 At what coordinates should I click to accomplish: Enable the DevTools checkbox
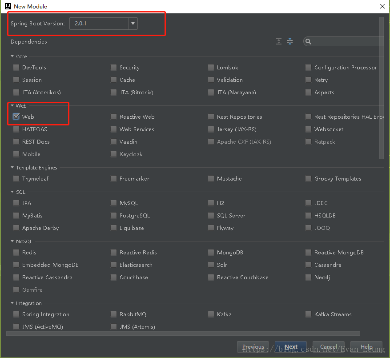click(x=16, y=68)
